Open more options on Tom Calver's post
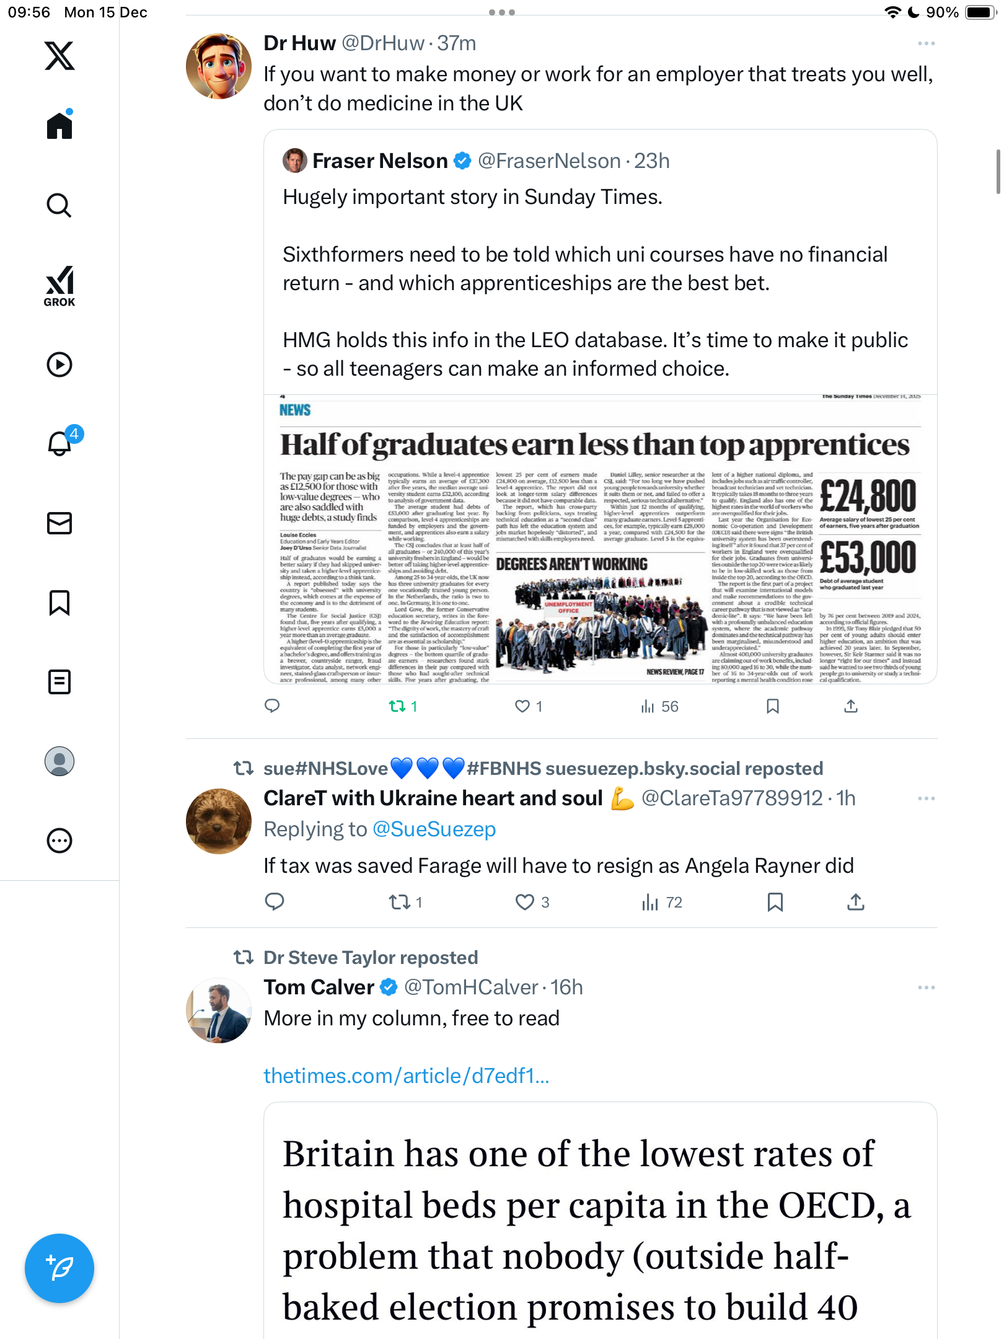The image size is (1004, 1339). (926, 988)
